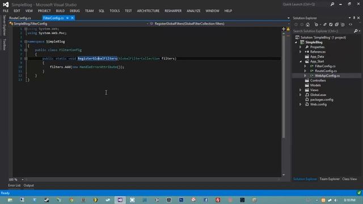Click the FilterConfig.cs C# file icon
This screenshot has width=363, height=204.
click(x=311, y=66)
